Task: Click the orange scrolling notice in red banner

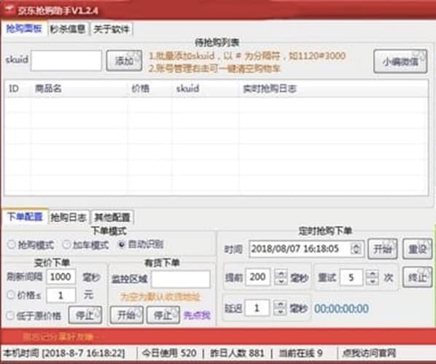Action: 63,337
